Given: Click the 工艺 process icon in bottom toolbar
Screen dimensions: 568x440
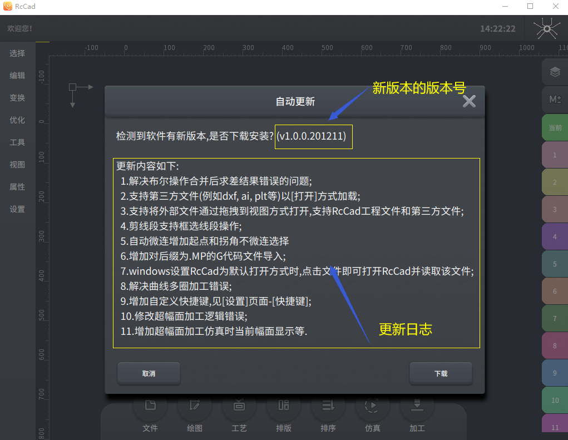Looking at the screenshot, I should tap(239, 406).
